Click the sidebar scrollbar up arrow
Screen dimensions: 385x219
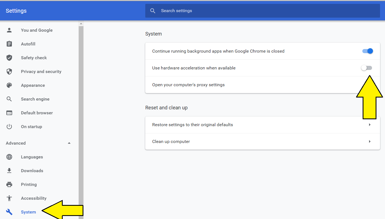(81, 24)
